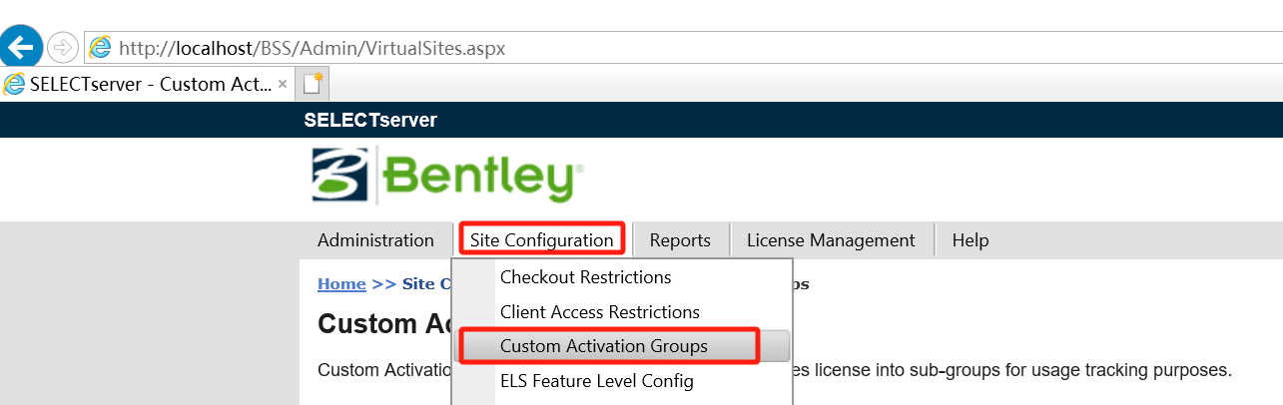Select Client Access Restrictions menu entry
1283x405 pixels.
(x=599, y=312)
